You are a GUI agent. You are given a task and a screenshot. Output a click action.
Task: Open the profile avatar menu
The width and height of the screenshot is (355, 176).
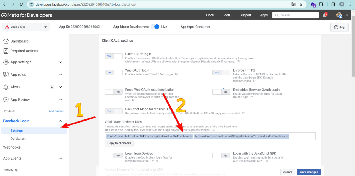pyautogui.click(x=339, y=15)
